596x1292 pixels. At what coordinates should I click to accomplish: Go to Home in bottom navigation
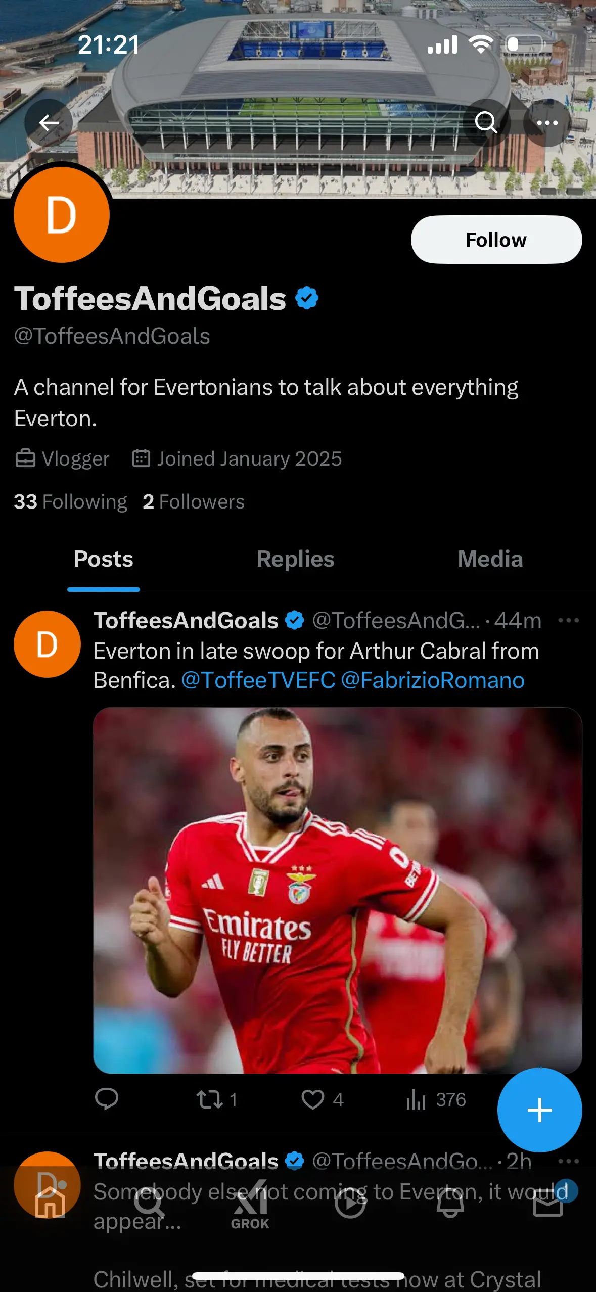point(50,1205)
